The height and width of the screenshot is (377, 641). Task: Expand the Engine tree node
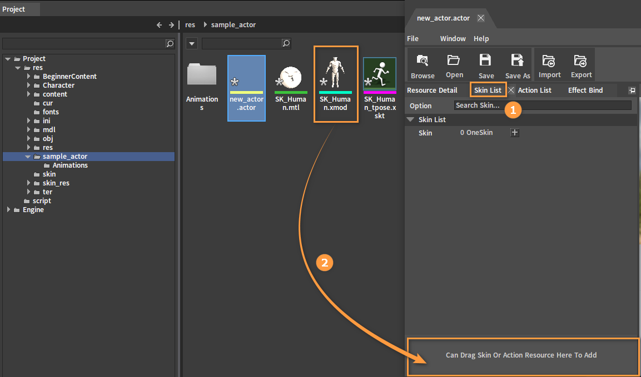tap(8, 209)
